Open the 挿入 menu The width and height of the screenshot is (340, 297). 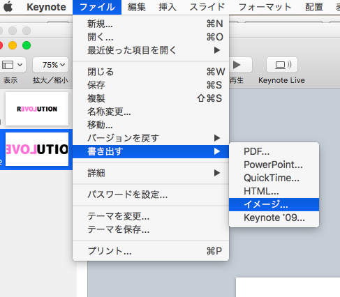click(168, 7)
